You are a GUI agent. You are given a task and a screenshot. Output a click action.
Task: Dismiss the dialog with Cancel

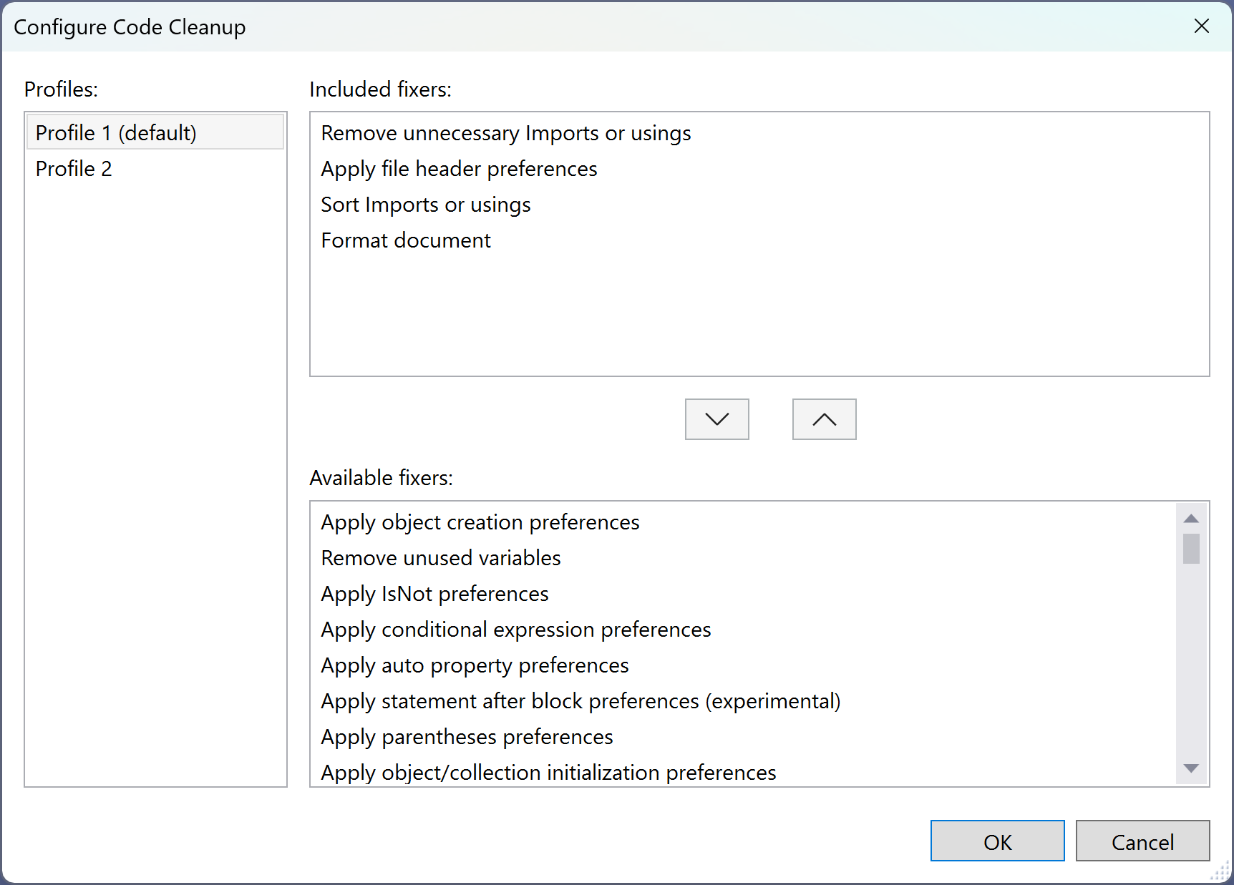(x=1142, y=841)
